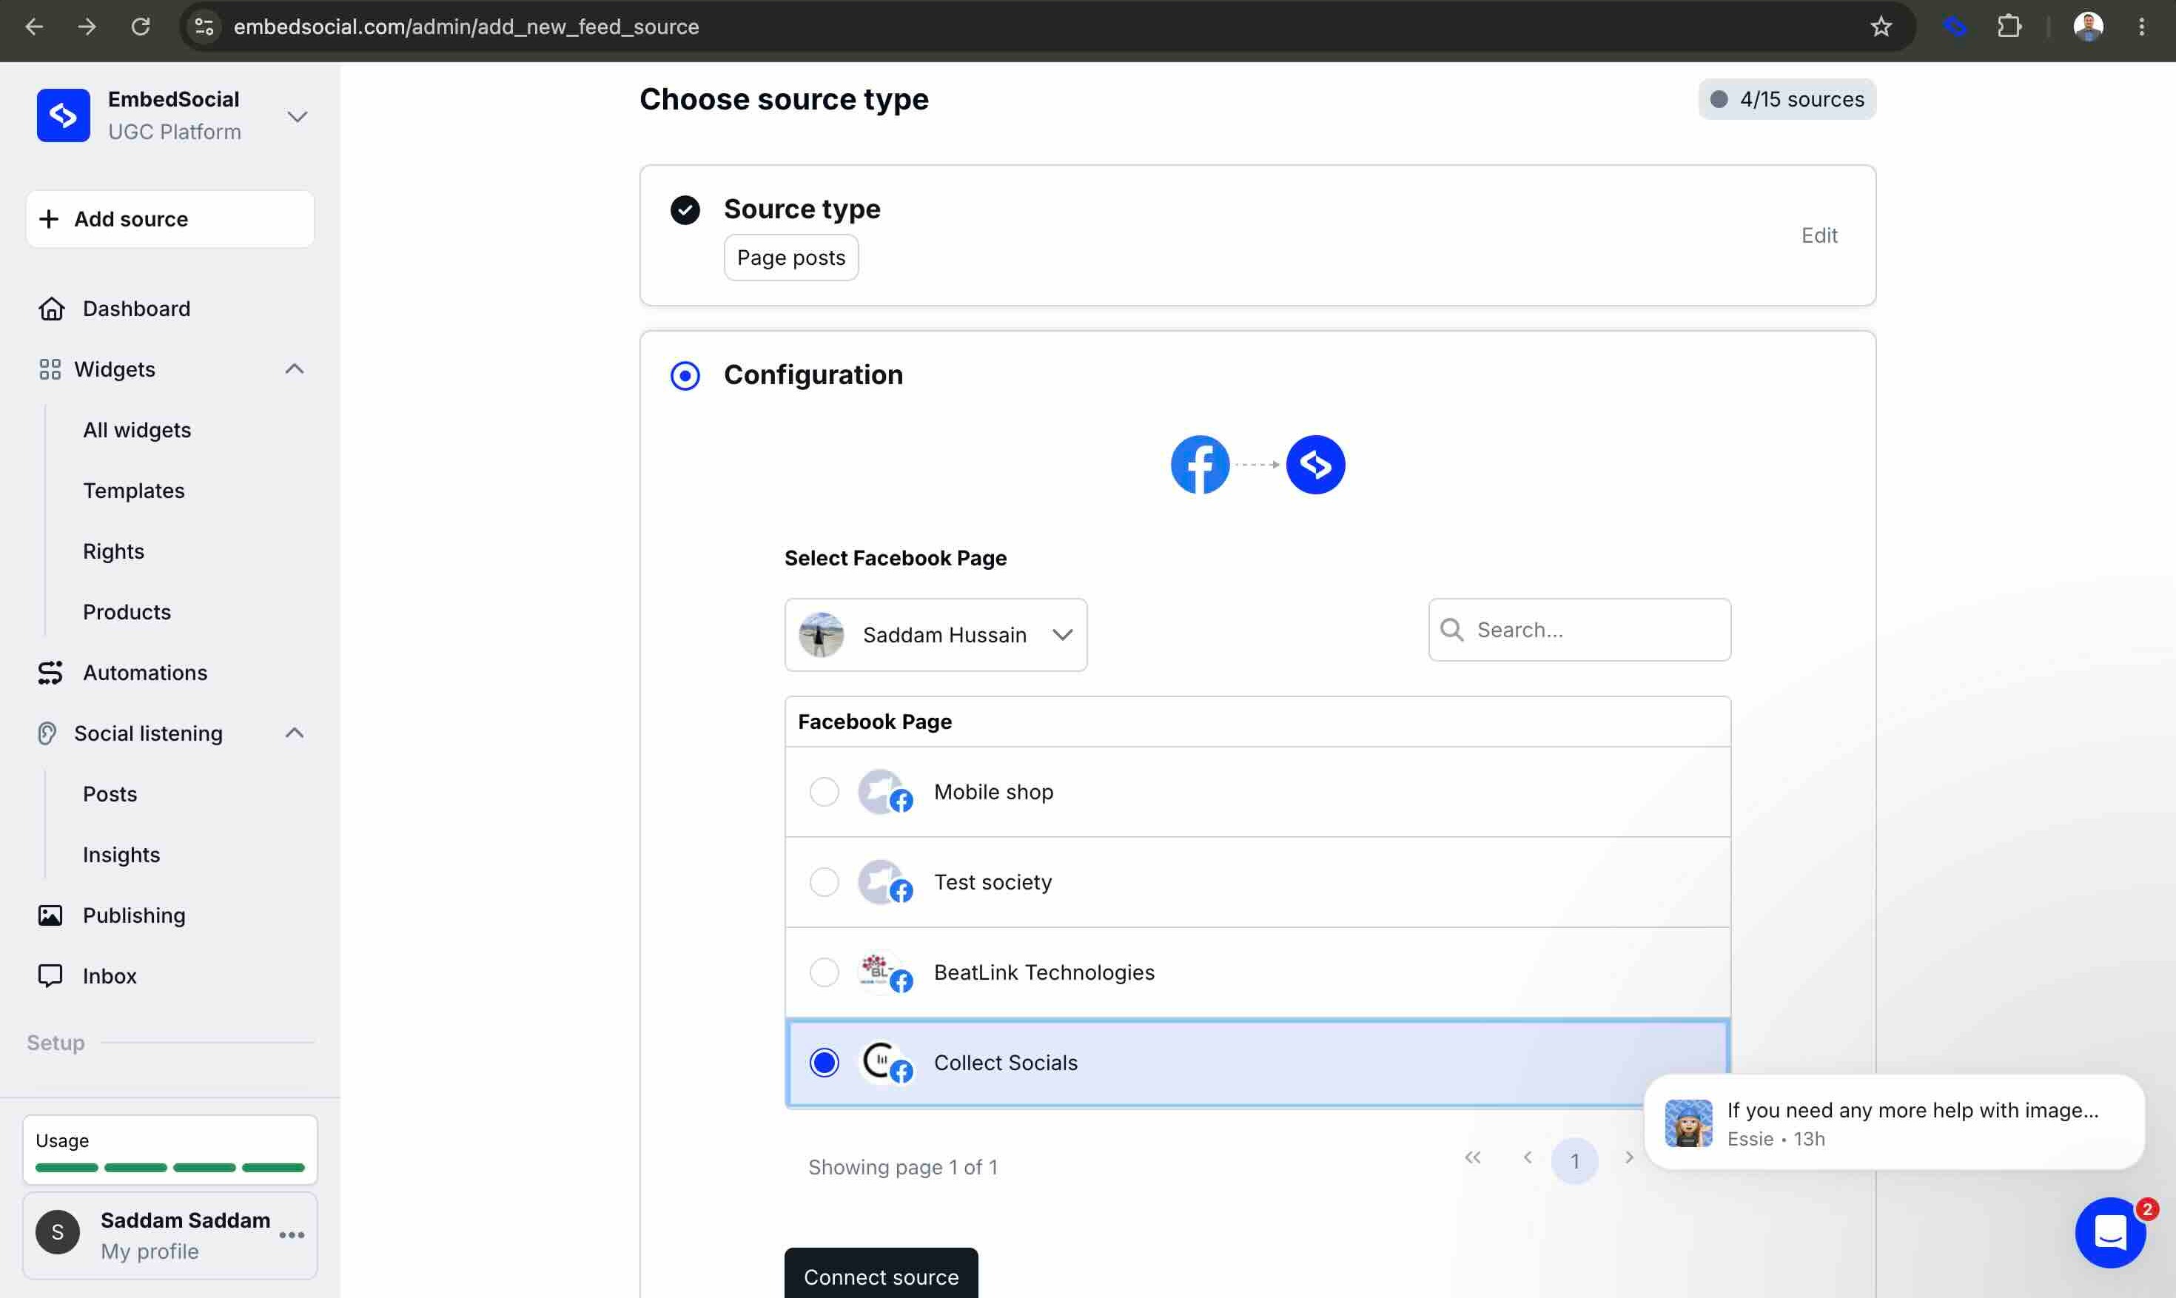Open Templates in the sidebar
2176x1298 pixels.
tap(134, 491)
